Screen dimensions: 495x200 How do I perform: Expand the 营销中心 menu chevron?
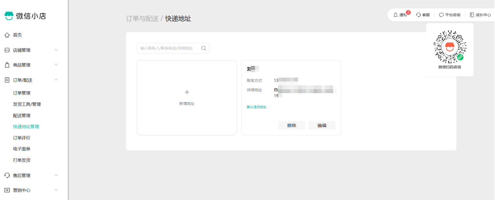(x=56, y=190)
